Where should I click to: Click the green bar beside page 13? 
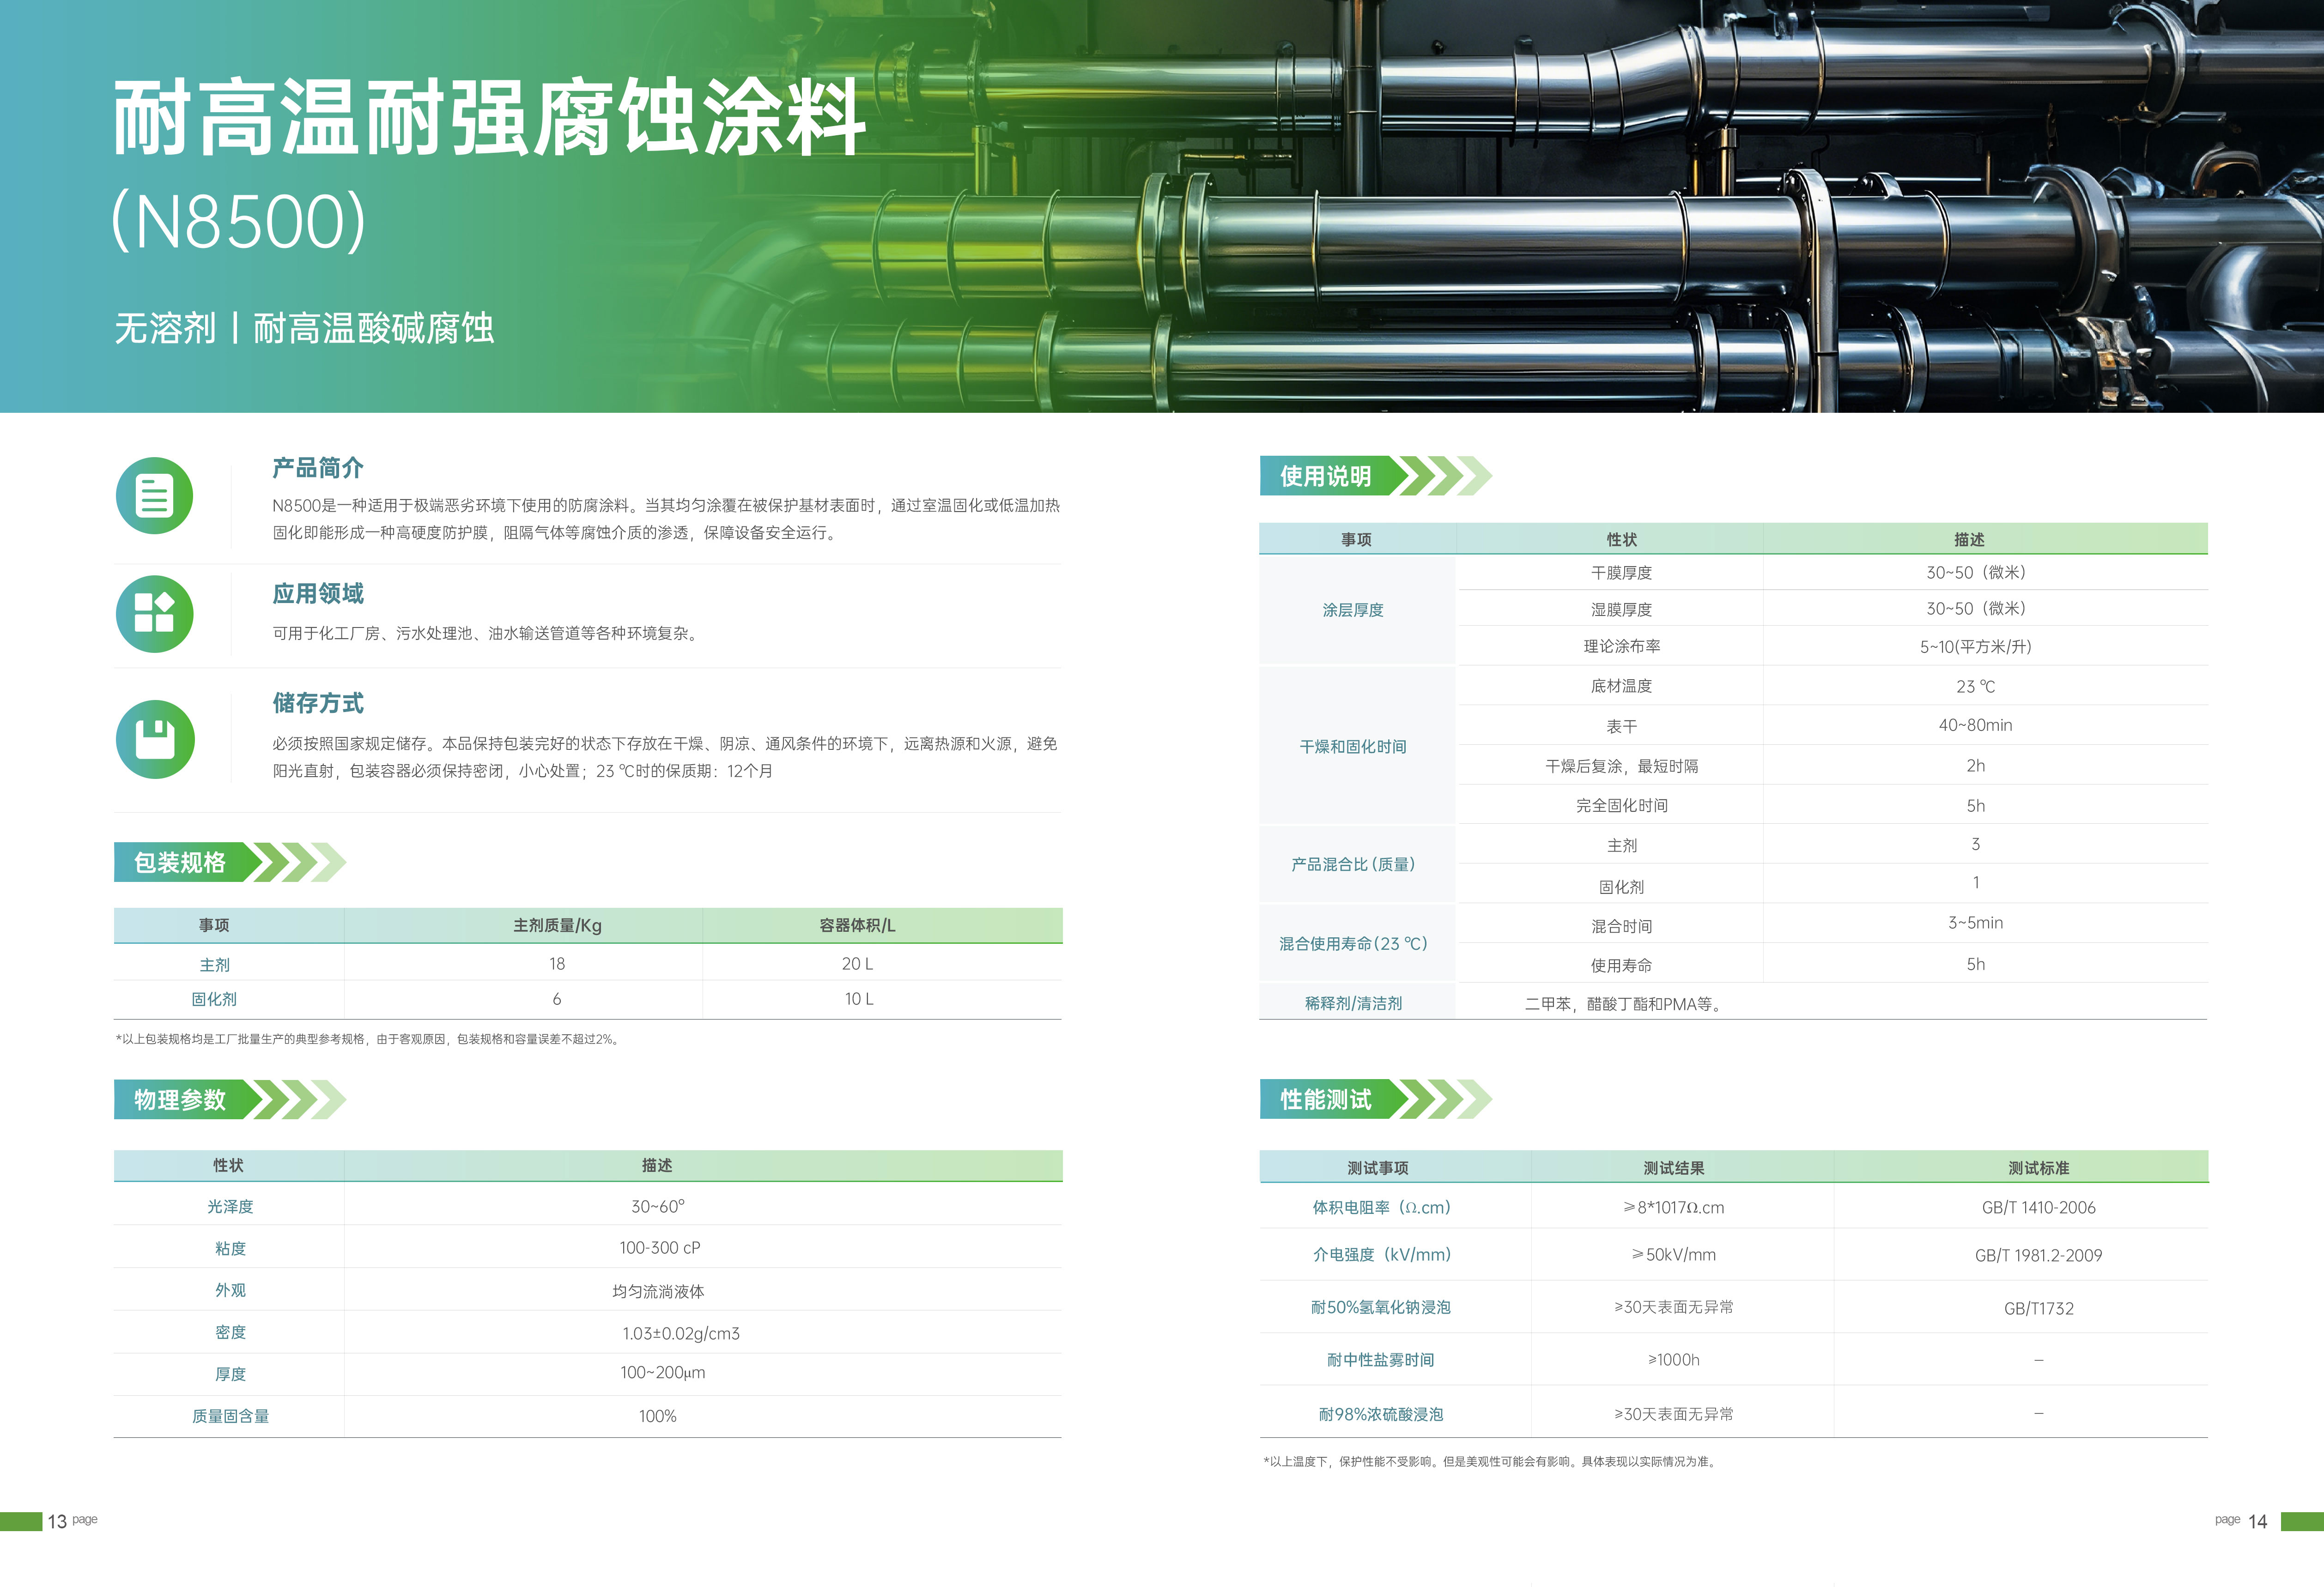click(20, 1521)
